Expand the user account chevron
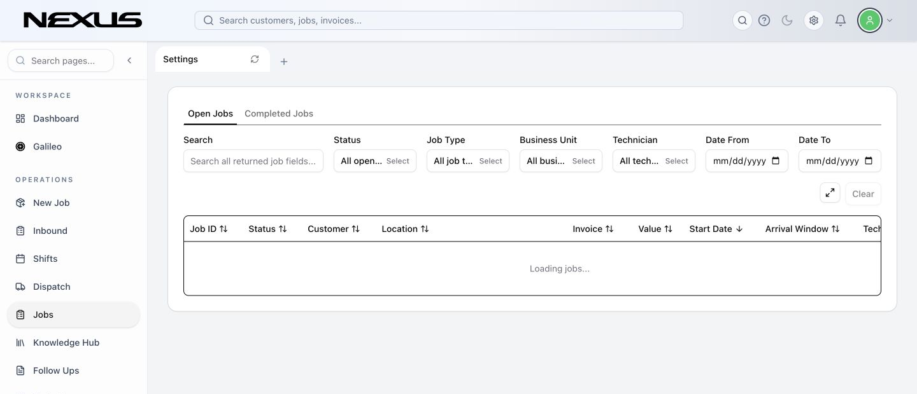 pos(890,20)
